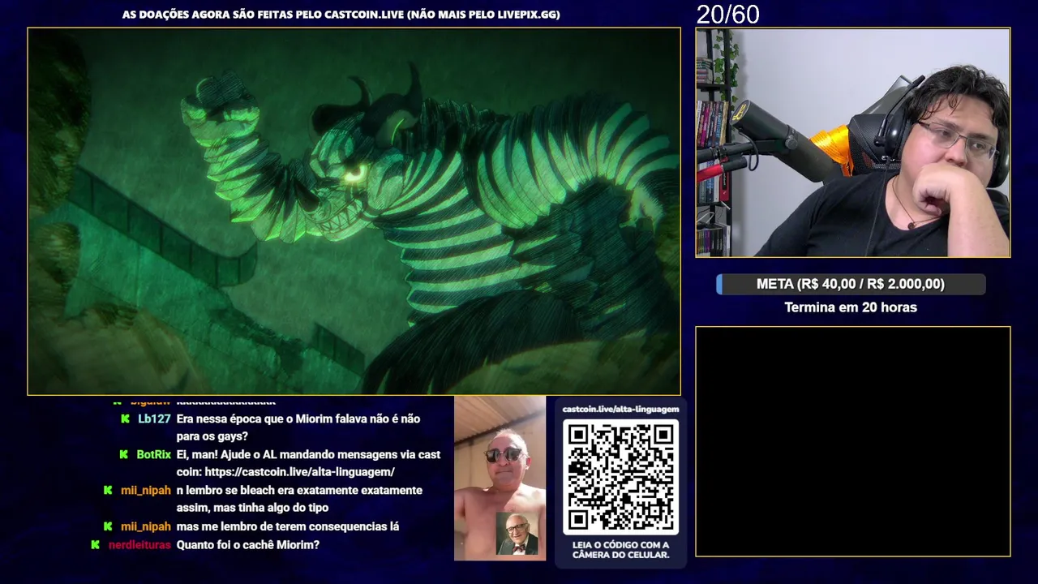The height and width of the screenshot is (584, 1038).
Task: Click username BotRix in chat
Action: (x=153, y=454)
